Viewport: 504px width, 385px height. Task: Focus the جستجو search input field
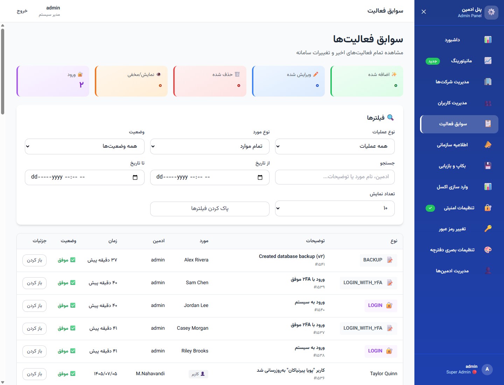coord(335,177)
